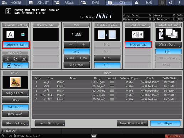The image size is (184, 138).
Task: Expand the Single Color options
Action: 15,93
